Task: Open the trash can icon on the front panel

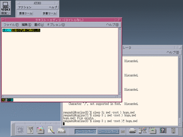Action: pyautogui.click(x=173, y=130)
